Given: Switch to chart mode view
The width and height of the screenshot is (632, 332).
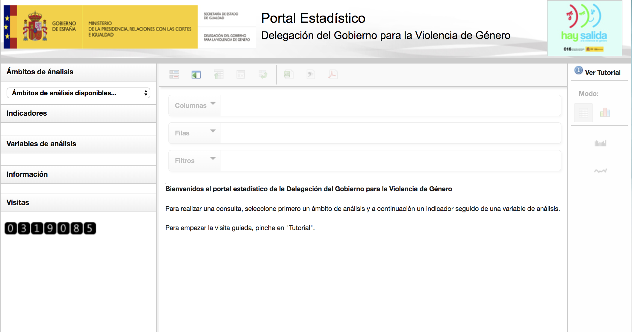Looking at the screenshot, I should 605,113.
